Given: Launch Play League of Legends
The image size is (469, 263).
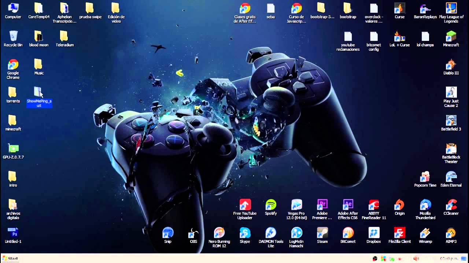Looking at the screenshot, I should pos(451,13).
